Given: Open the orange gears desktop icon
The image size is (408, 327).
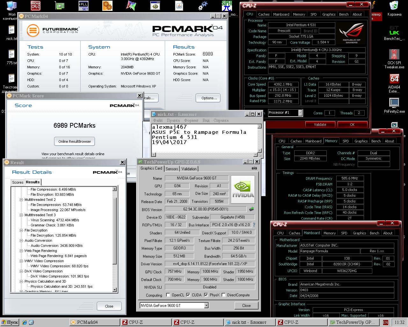Looking at the screenshot, I should [107, 6].
